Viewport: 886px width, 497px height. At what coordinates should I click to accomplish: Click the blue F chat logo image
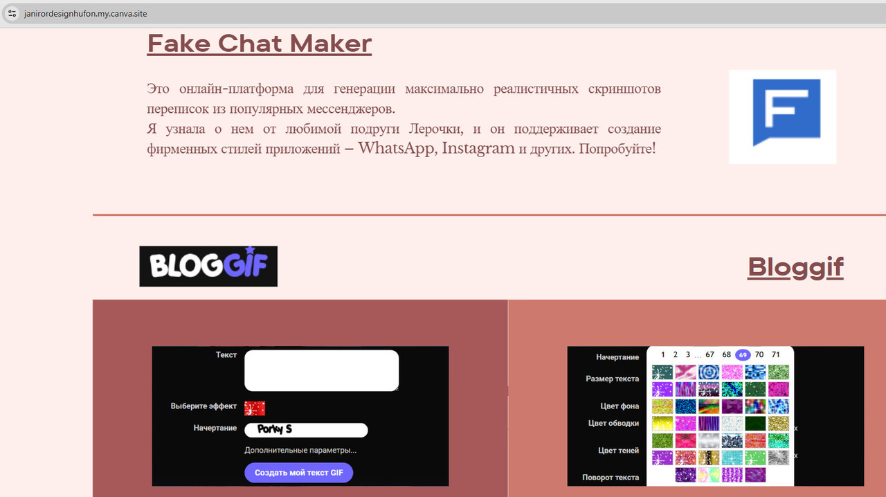783,116
